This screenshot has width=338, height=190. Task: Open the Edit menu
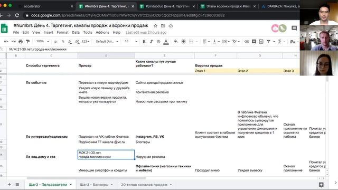click(x=25, y=32)
